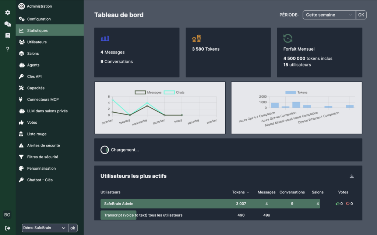Image resolution: width=377 pixels, height=235 pixels.
Task: Click the Conversations column header
Action: coord(292,192)
